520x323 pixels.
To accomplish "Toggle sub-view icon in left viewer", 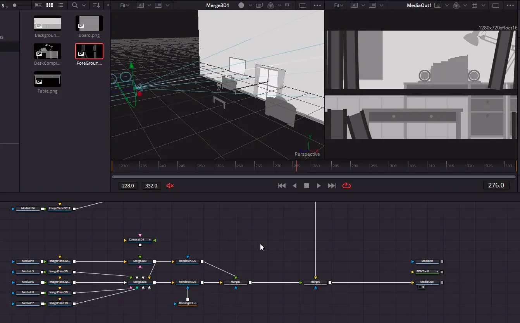I will pos(158,5).
